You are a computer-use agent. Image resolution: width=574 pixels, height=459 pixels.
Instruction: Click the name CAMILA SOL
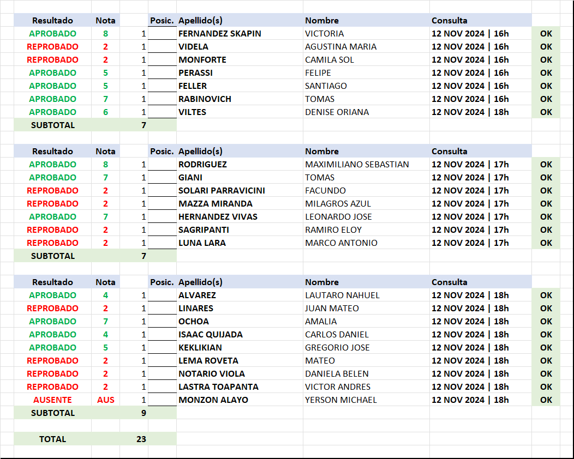(x=329, y=60)
